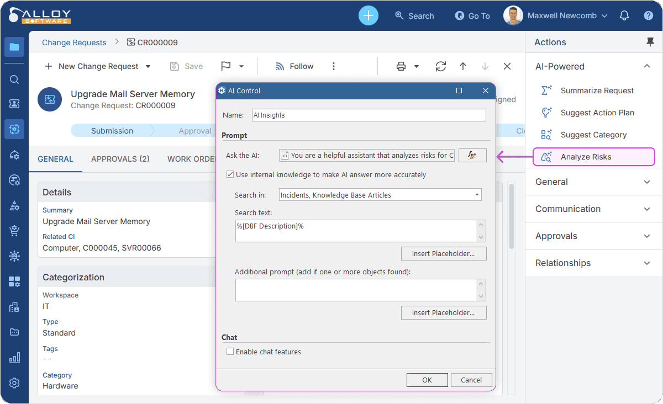This screenshot has height=404, width=663.
Task: Select the General tab
Action: tap(55, 159)
